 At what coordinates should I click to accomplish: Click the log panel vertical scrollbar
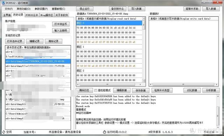click(x=218, y=111)
